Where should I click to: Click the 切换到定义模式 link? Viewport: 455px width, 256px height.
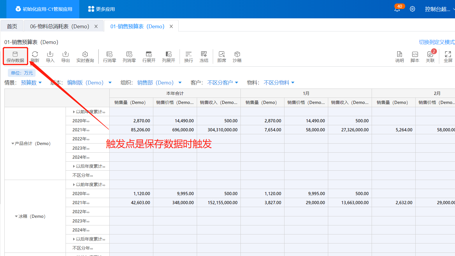(437, 42)
